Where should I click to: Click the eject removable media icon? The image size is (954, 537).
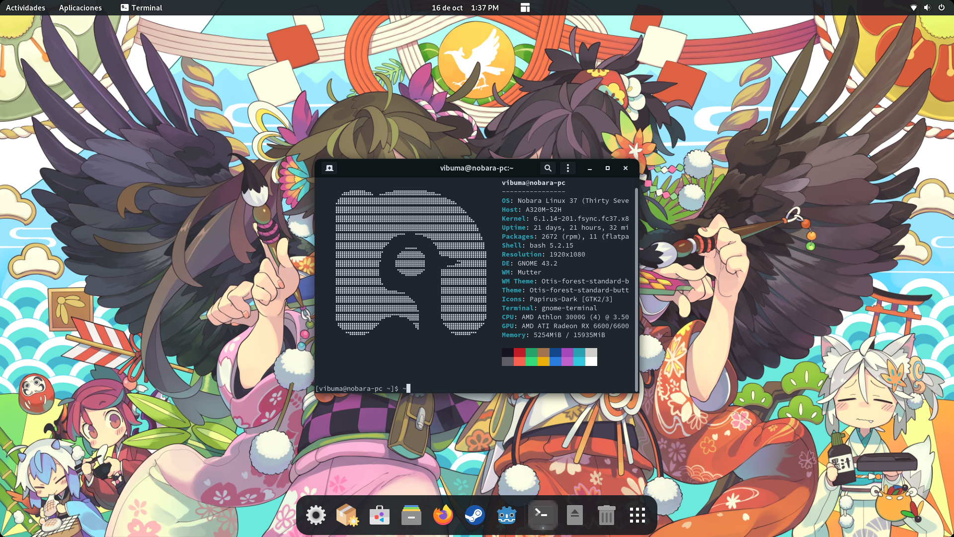575,515
